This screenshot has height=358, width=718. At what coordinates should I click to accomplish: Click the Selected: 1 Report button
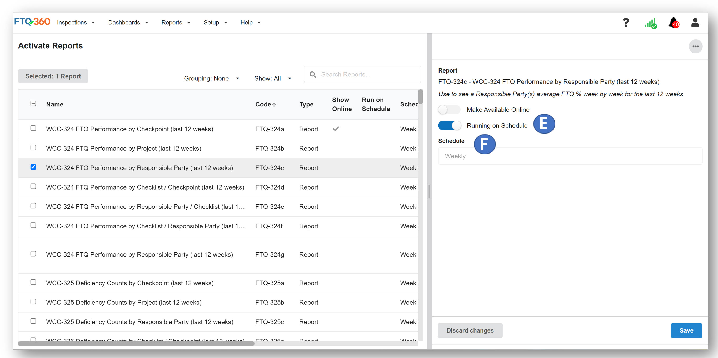(53, 76)
